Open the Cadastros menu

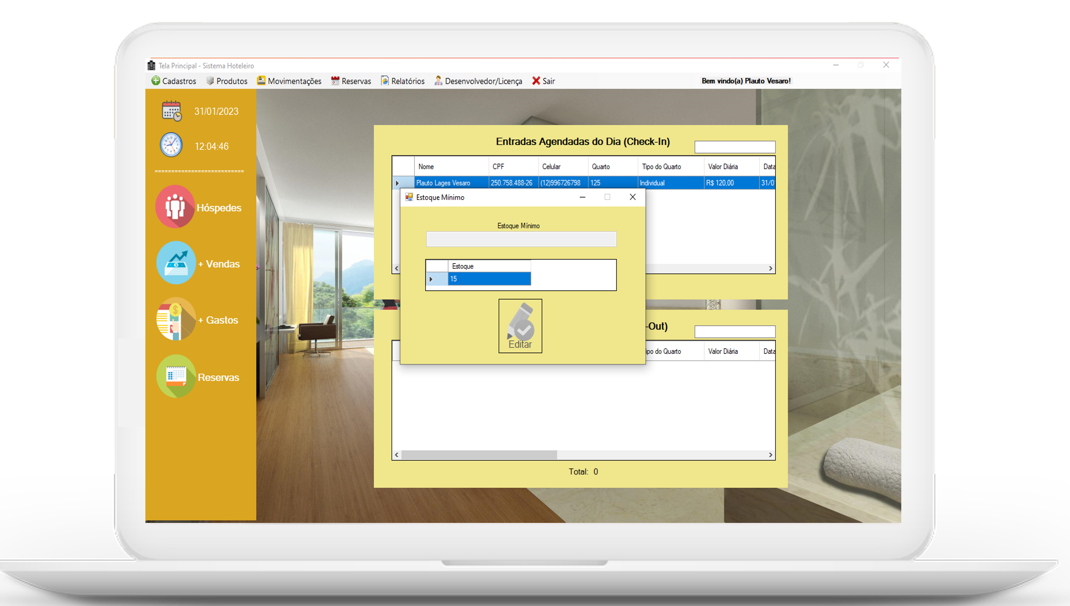click(x=174, y=81)
